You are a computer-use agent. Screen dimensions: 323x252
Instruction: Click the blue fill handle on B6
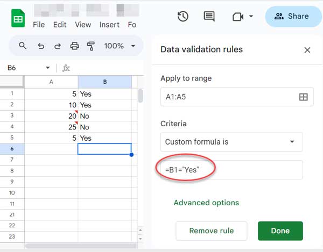coord(131,155)
